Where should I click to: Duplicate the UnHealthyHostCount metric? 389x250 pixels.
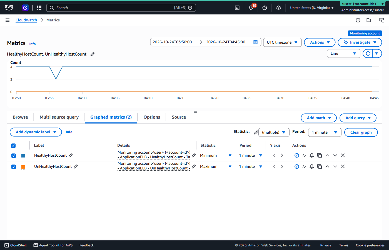(x=320, y=166)
